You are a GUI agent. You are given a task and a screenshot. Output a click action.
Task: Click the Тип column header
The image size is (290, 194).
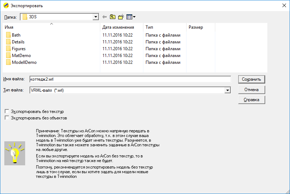click(149, 27)
